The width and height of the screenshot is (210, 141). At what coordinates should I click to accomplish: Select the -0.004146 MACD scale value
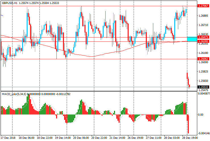(x=204, y=133)
